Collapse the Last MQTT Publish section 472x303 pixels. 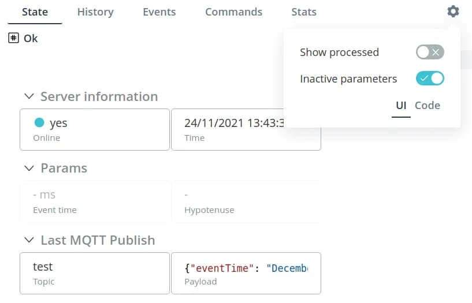[x=29, y=240]
